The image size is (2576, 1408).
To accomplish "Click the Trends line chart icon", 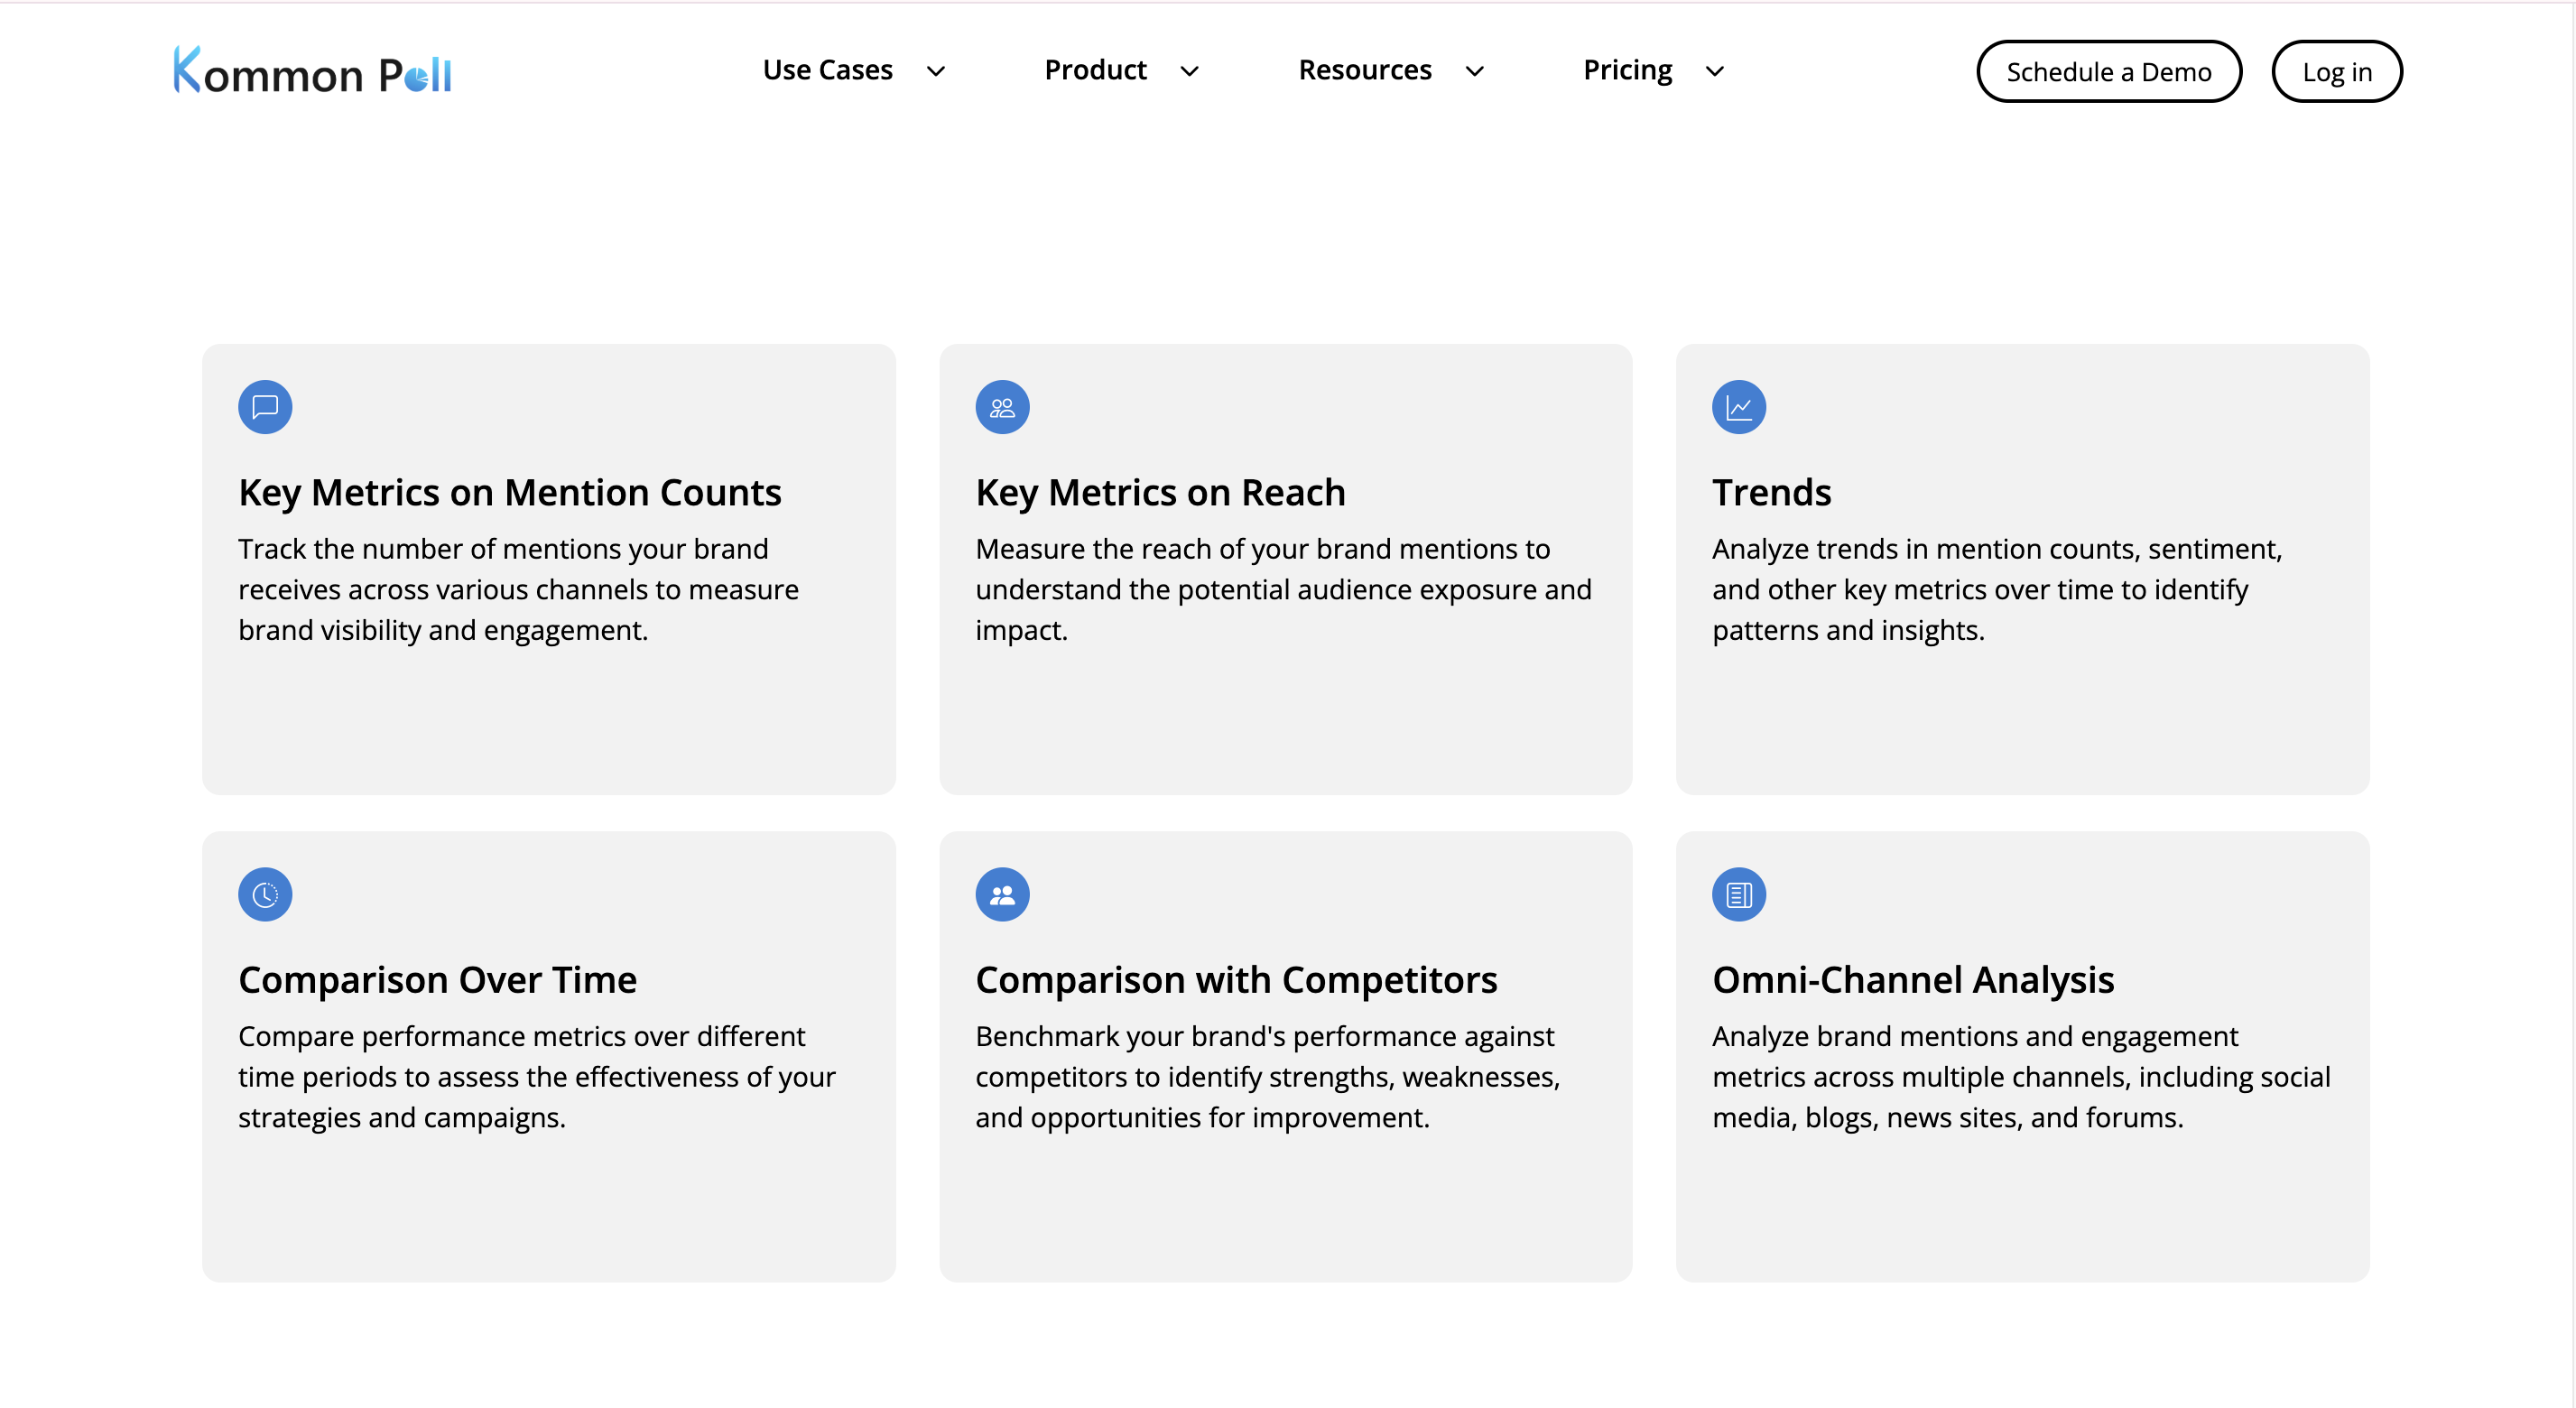I will pyautogui.click(x=1739, y=407).
